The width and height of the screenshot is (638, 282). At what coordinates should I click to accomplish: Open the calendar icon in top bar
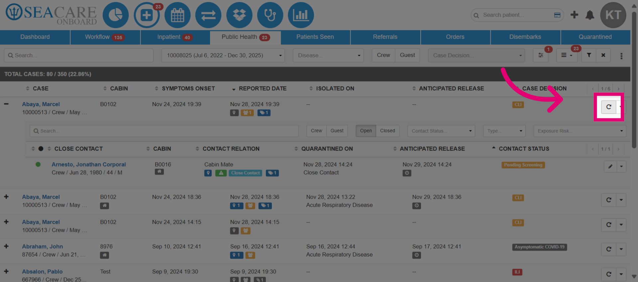pyautogui.click(x=177, y=15)
